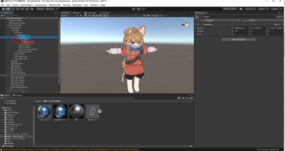The height and width of the screenshot is (151, 285).
Task: Select the Rotate tool
Action: 13,9
